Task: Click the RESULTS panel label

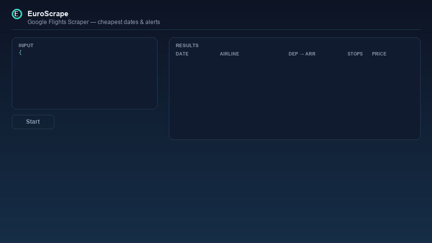Action: [x=187, y=46]
